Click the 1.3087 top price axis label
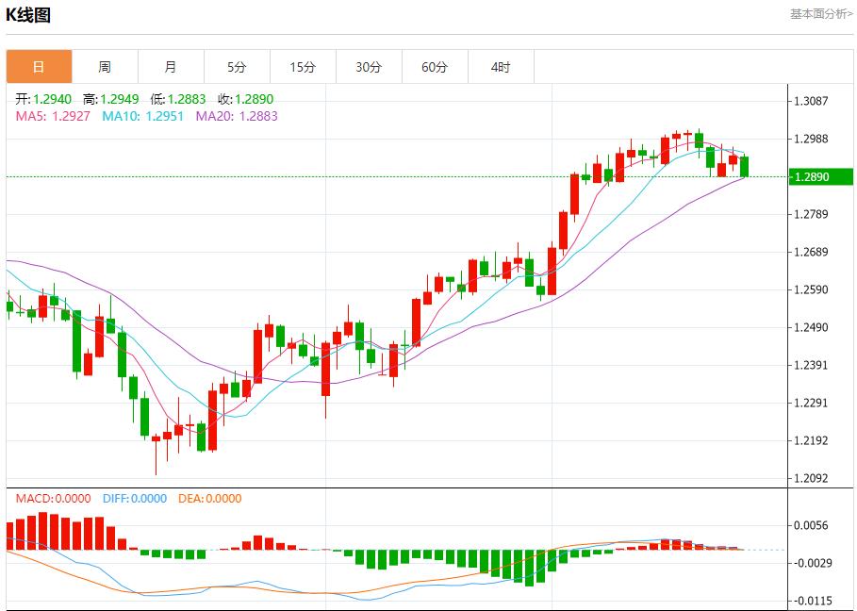The width and height of the screenshot is (857, 611). tap(812, 101)
